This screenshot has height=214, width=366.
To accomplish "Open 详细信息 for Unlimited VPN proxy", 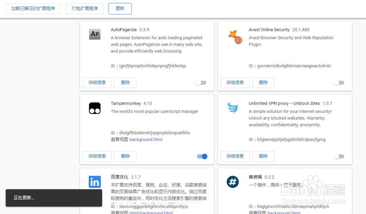I will 235,156.
